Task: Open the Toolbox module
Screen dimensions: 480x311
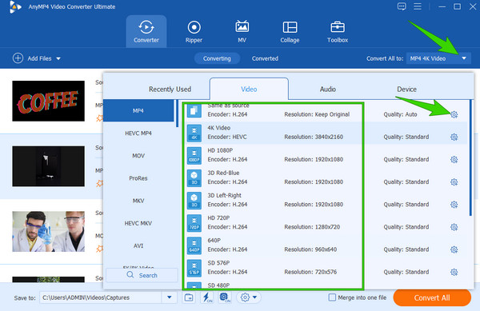Action: [x=338, y=31]
